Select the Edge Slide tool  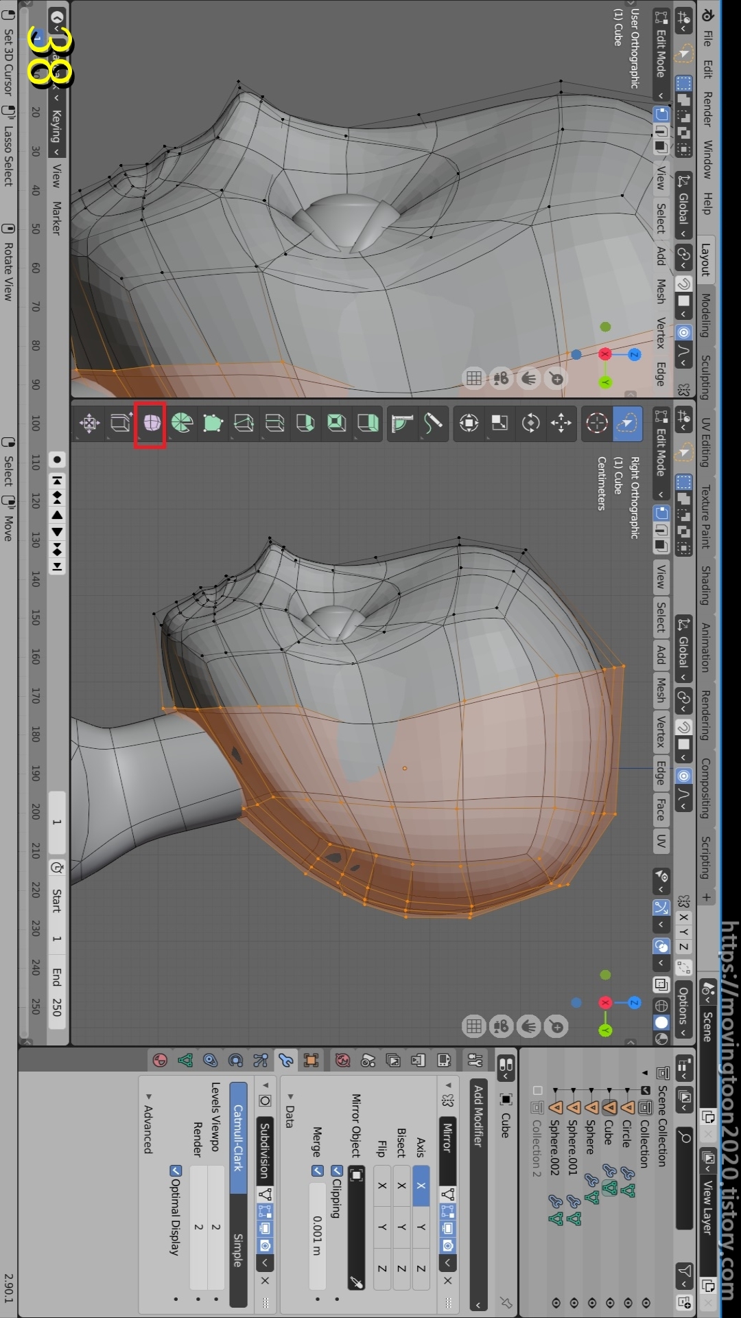click(120, 423)
